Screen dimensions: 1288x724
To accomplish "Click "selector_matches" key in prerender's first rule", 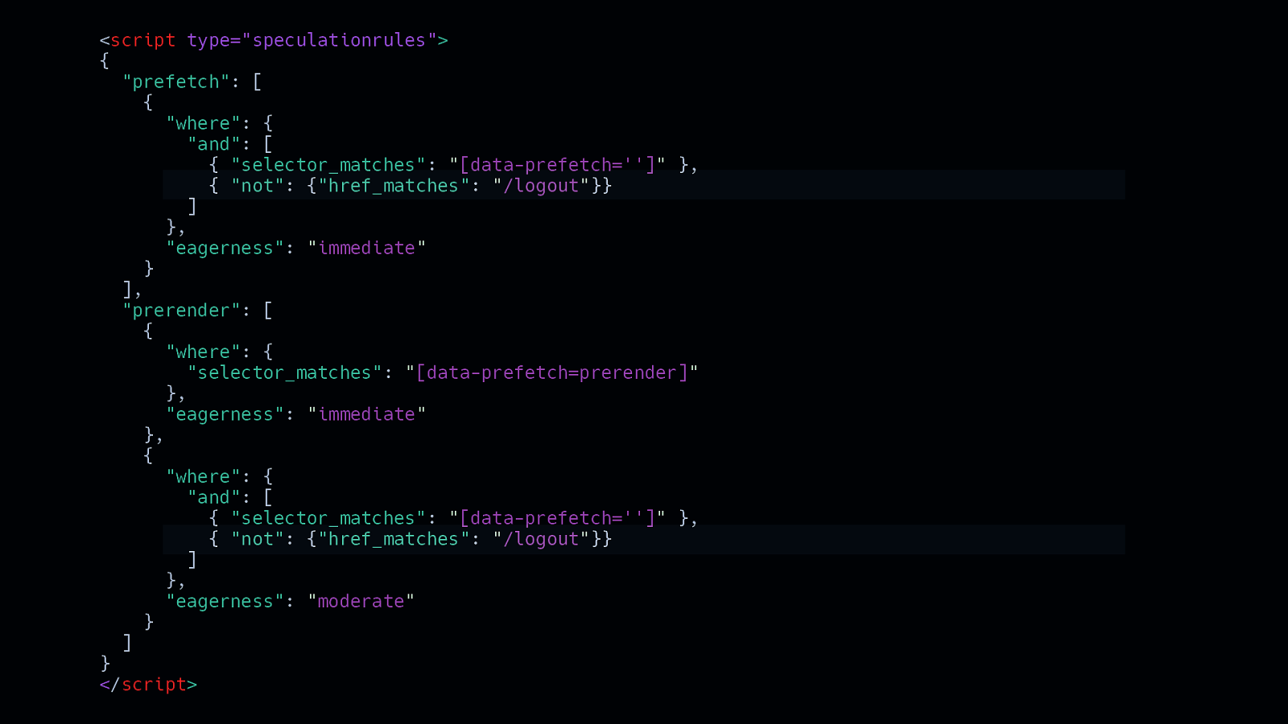I will pyautogui.click(x=284, y=373).
